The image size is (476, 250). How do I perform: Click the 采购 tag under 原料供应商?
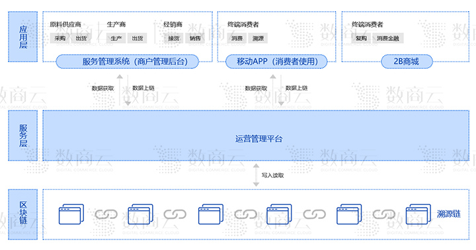(60, 38)
